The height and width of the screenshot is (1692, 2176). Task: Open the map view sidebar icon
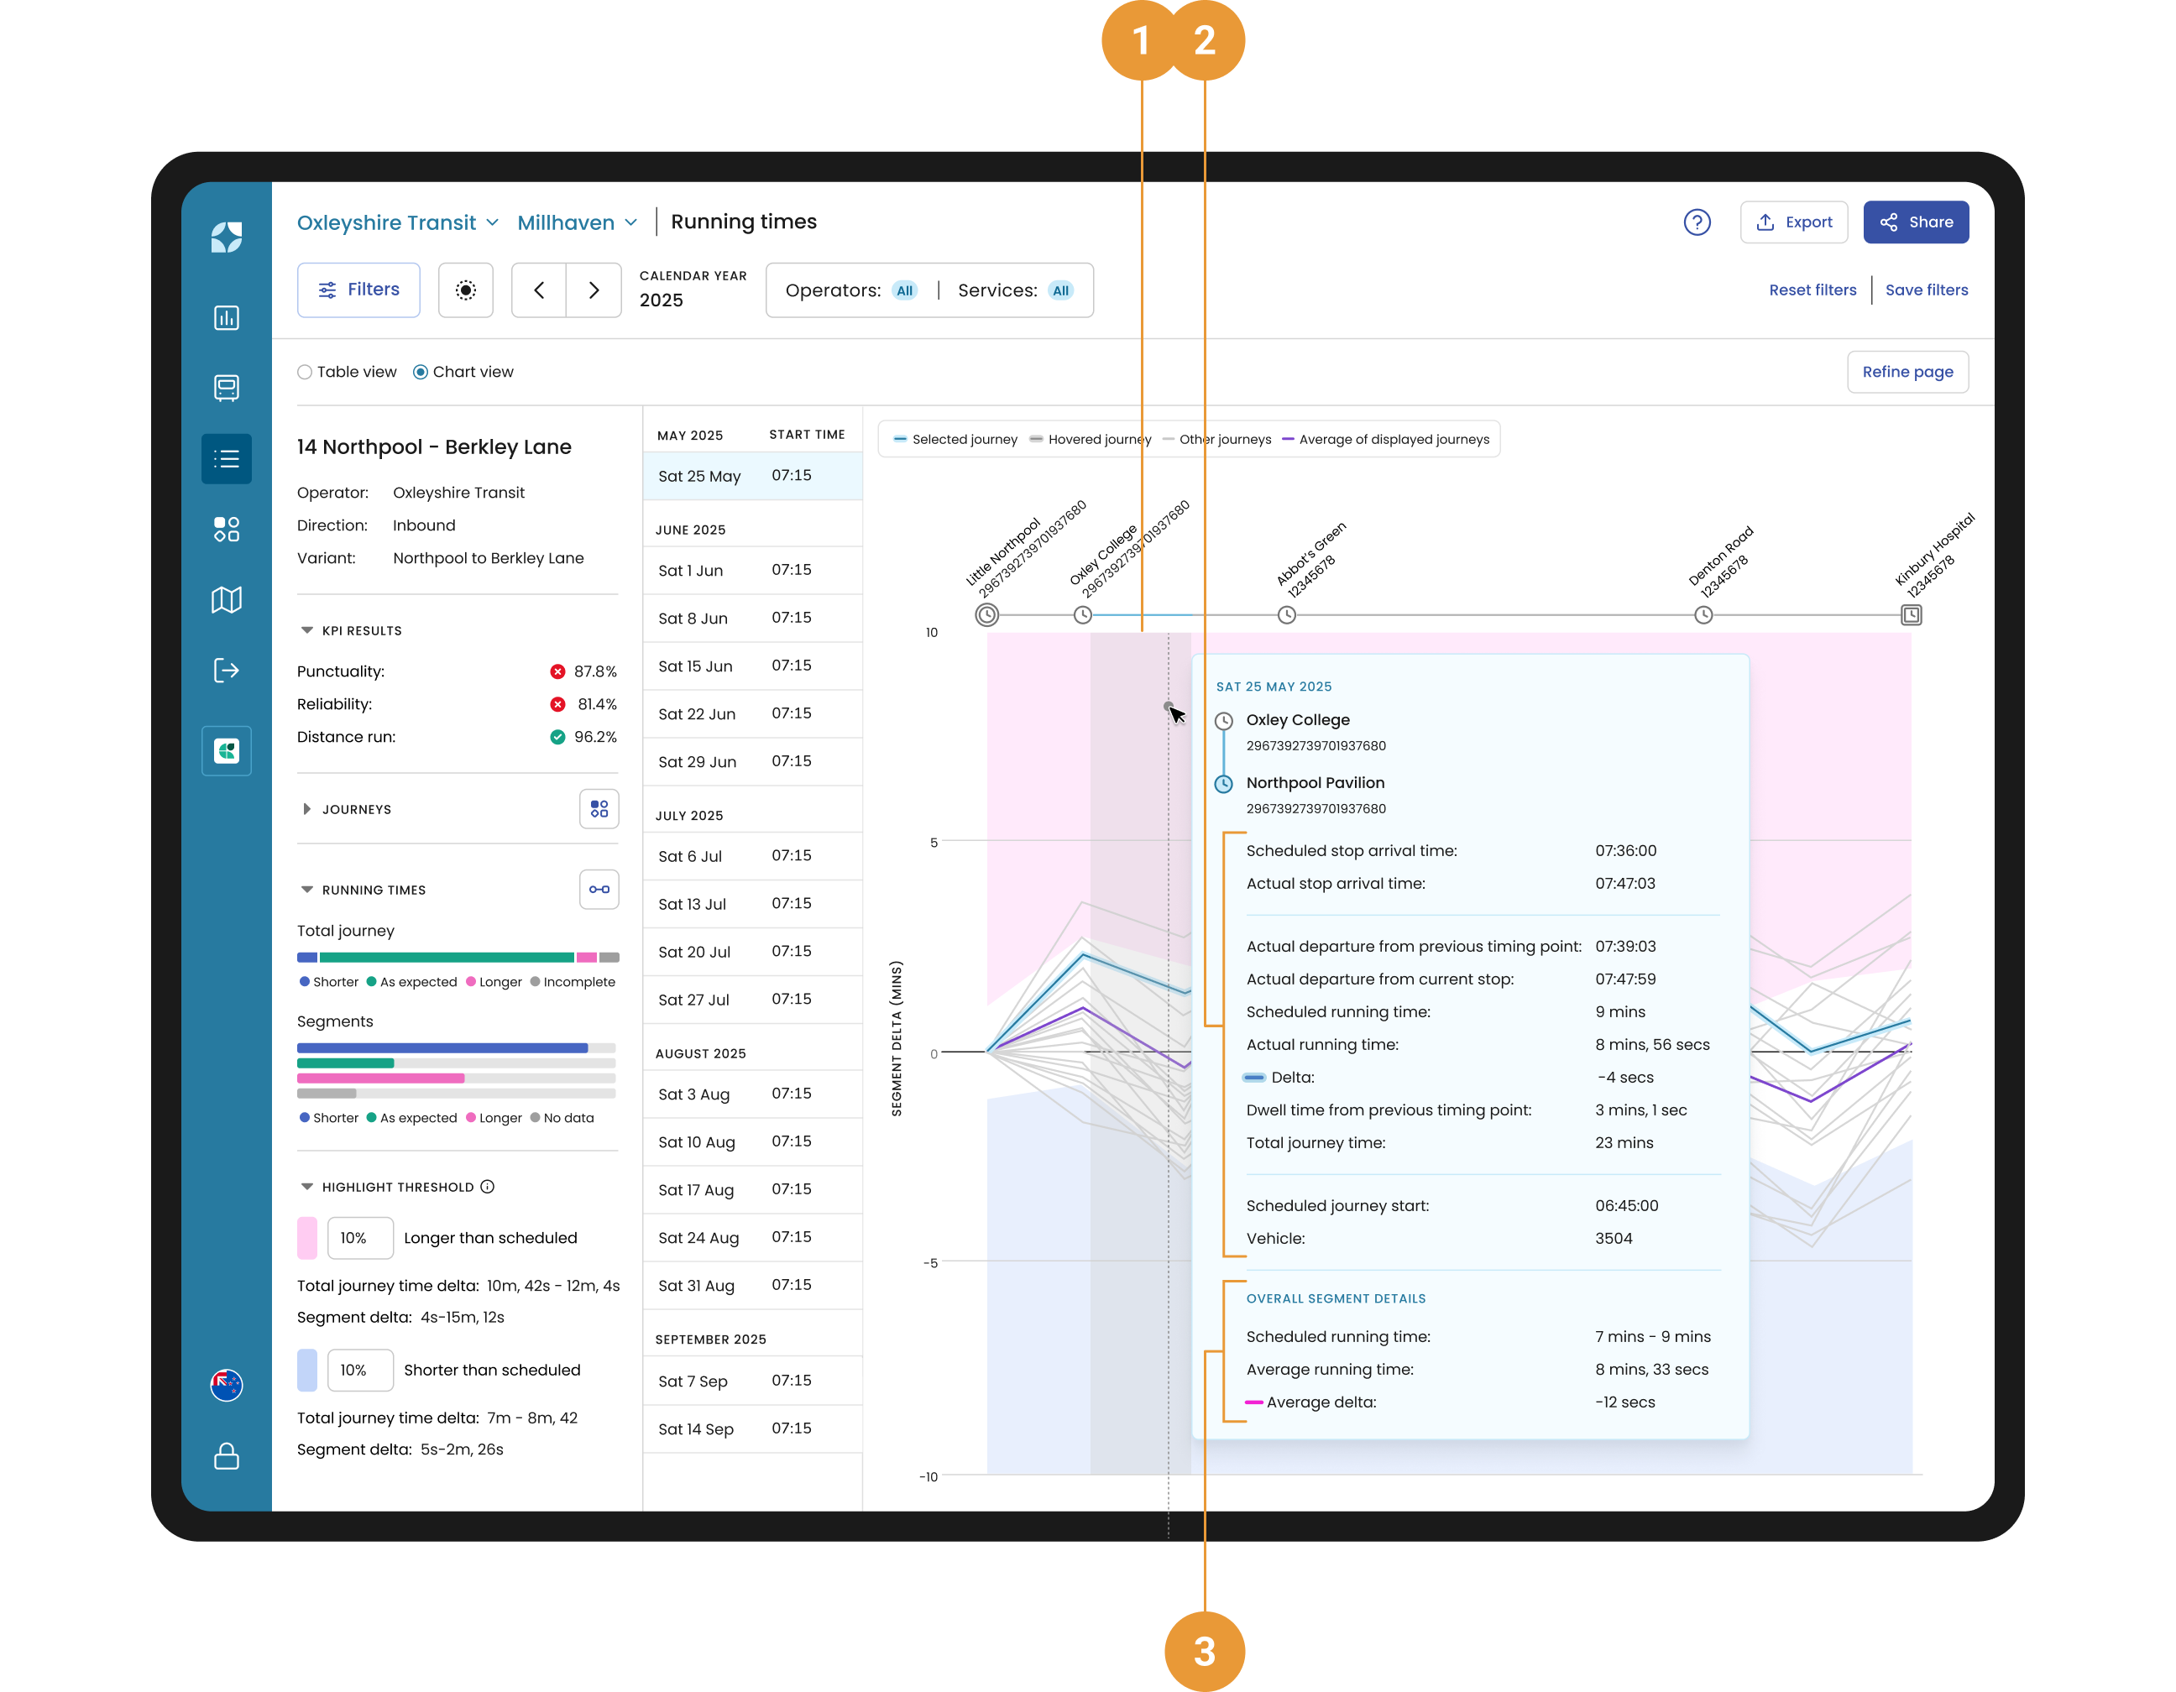(226, 599)
